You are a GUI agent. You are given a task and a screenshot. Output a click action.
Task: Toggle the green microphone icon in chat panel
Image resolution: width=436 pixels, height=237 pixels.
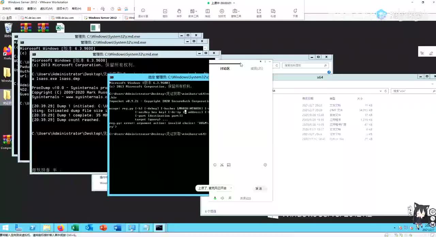(x=215, y=198)
